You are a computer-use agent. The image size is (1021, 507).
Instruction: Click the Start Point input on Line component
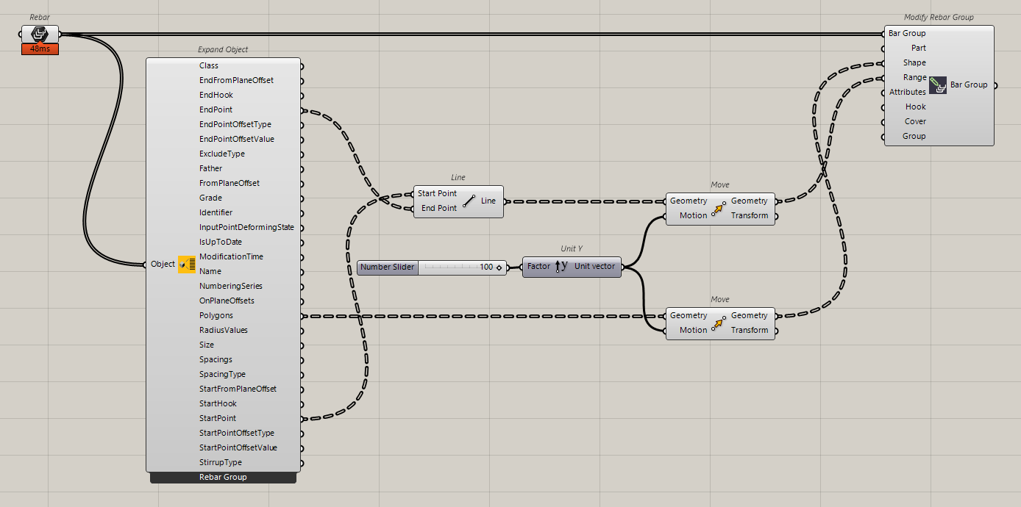[x=437, y=193]
